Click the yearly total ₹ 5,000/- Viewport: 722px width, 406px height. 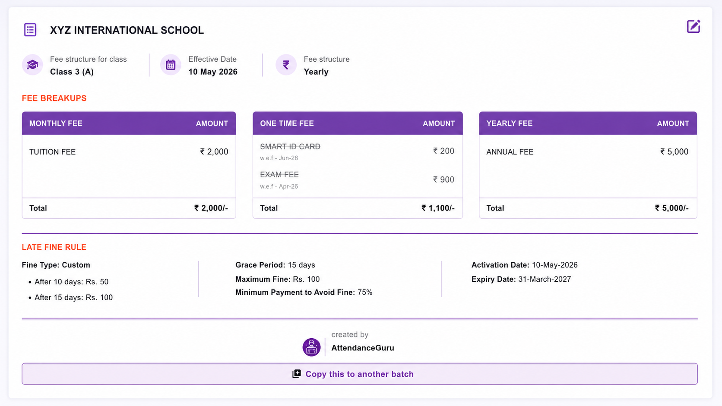672,208
